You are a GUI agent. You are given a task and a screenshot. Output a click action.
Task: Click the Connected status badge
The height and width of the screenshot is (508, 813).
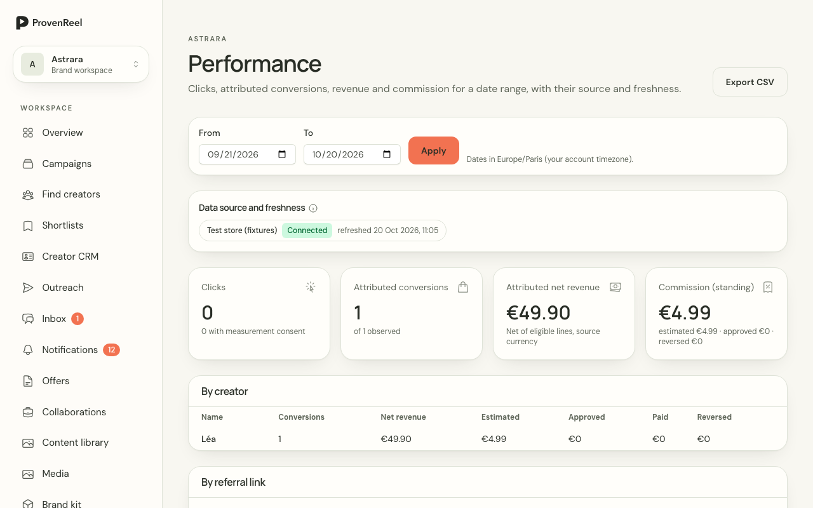307,231
